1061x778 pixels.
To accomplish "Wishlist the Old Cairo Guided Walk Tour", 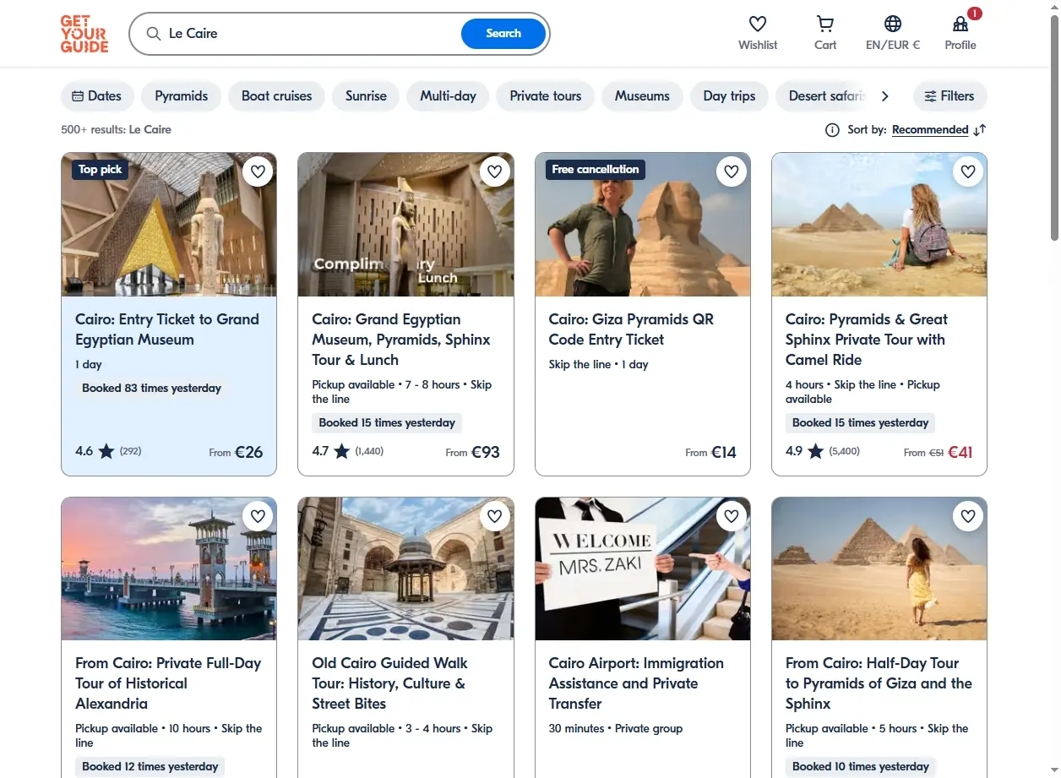I will pyautogui.click(x=495, y=516).
